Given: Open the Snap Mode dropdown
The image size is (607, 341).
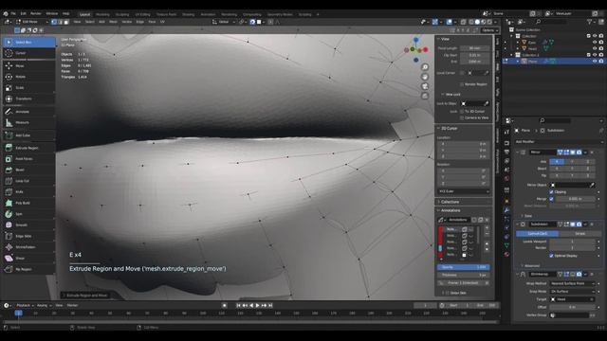Looking at the screenshot, I should (x=572, y=292).
